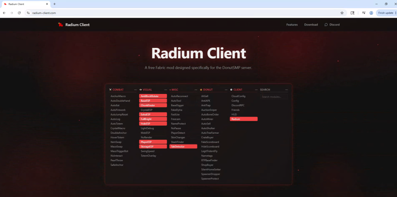Collapse the VISUAL panel with its dash
Viewport: 397px width, 197px height.
click(x=166, y=90)
